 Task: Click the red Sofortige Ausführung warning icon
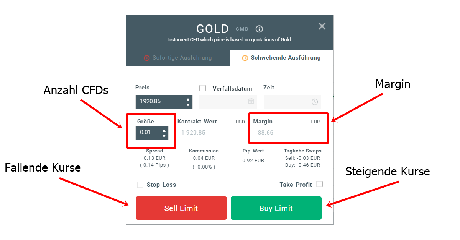coord(146,58)
